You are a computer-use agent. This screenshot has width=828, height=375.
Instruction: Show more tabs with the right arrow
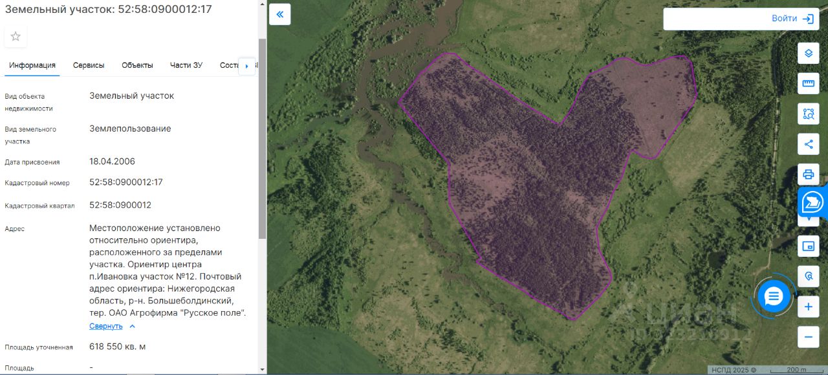pyautogui.click(x=247, y=66)
